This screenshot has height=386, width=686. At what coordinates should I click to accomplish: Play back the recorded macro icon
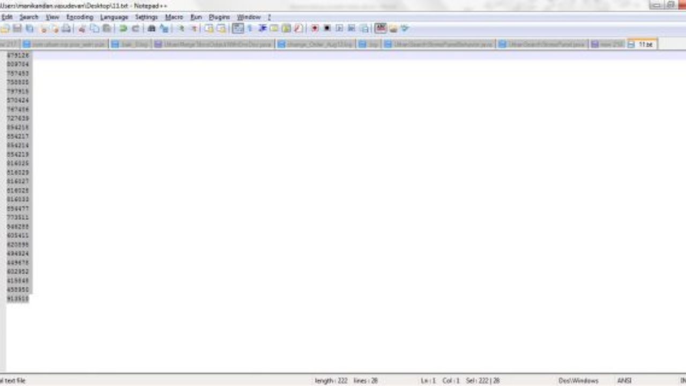coord(339,28)
